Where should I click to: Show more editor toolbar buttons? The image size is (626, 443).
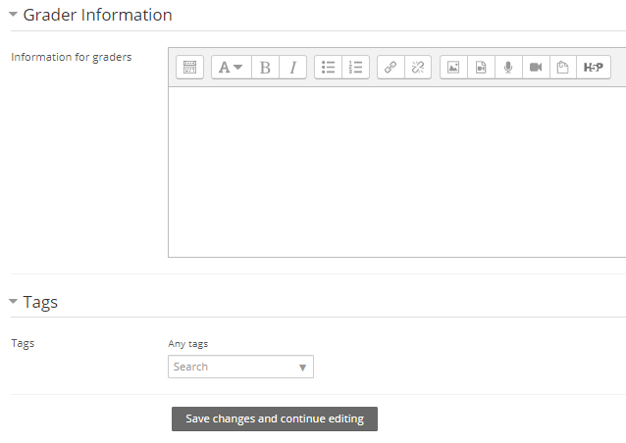point(190,67)
